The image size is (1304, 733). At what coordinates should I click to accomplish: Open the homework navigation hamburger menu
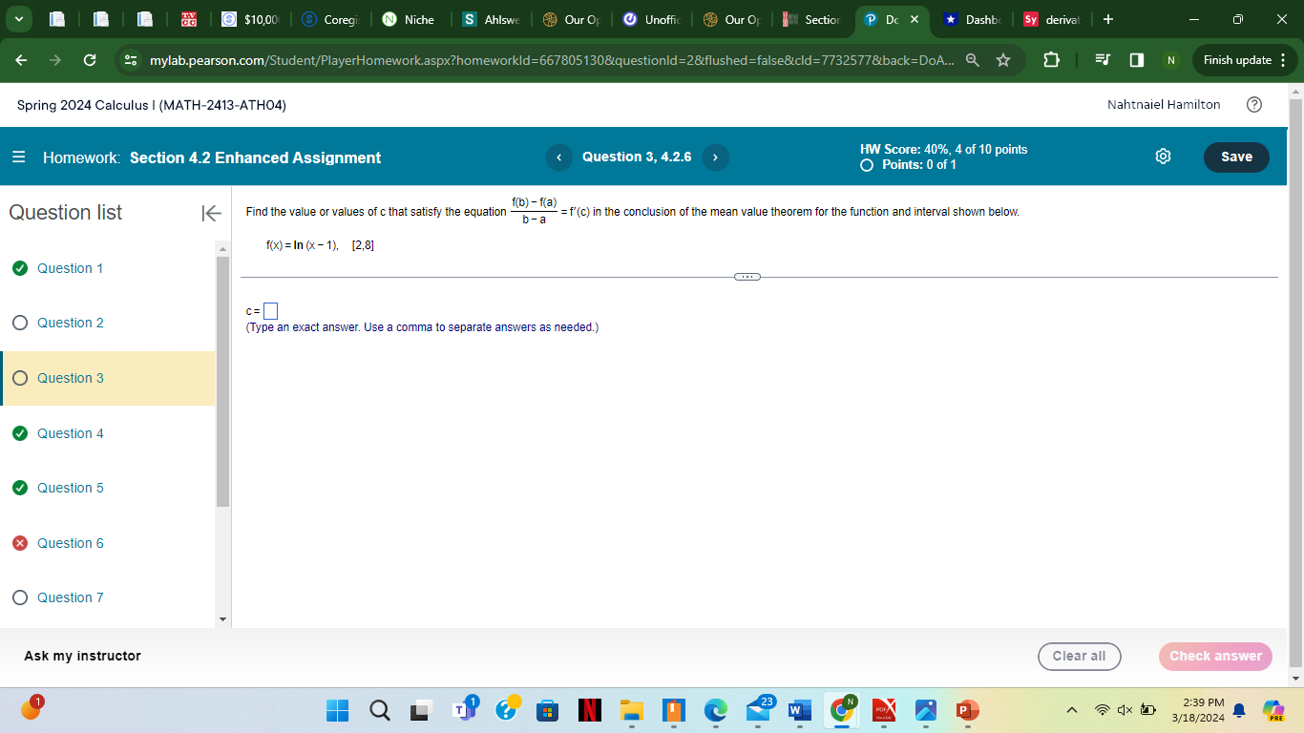pos(19,158)
